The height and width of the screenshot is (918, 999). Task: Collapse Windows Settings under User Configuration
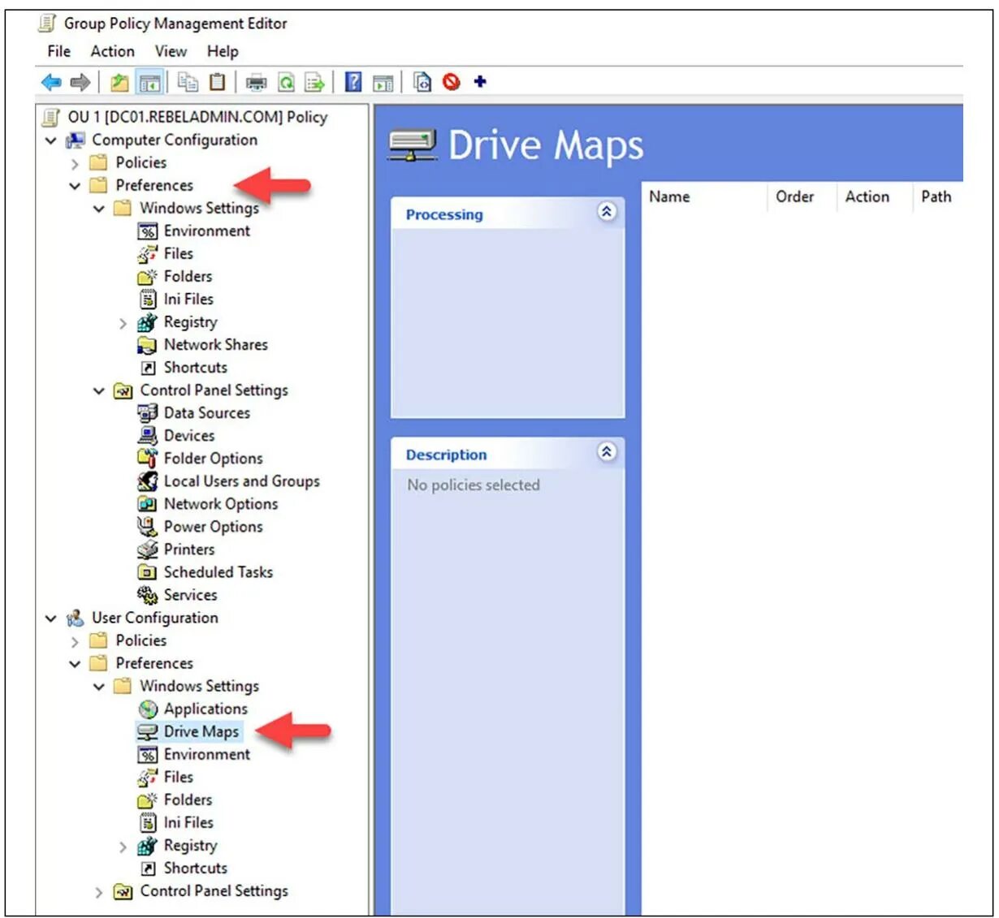pyautogui.click(x=99, y=687)
